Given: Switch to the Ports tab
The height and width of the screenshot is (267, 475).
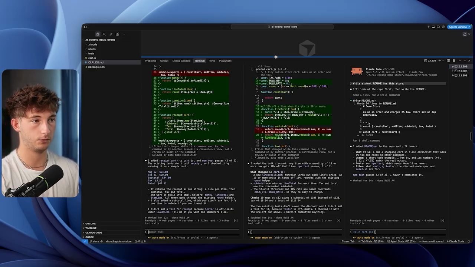Looking at the screenshot, I should 212,61.
